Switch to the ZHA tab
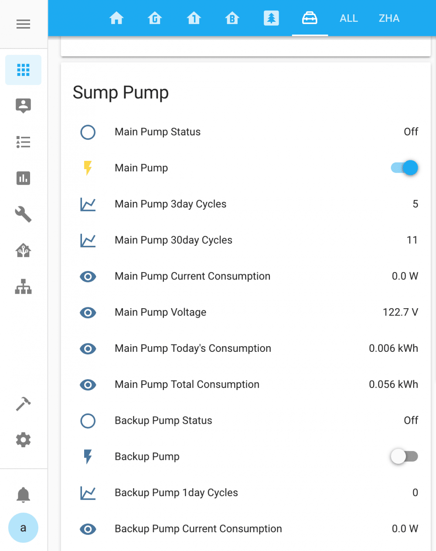Image resolution: width=436 pixels, height=551 pixels. coord(388,18)
